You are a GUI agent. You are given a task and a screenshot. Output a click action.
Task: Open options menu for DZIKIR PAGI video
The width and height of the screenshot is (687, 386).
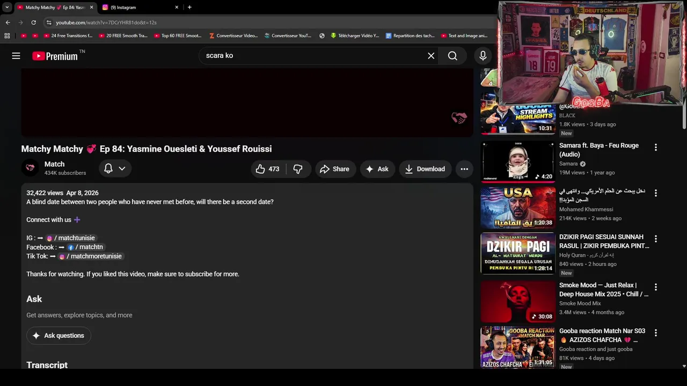click(x=655, y=239)
